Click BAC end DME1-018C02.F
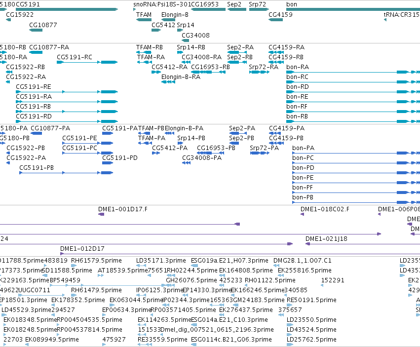420x347 pixels. tap(325, 209)
